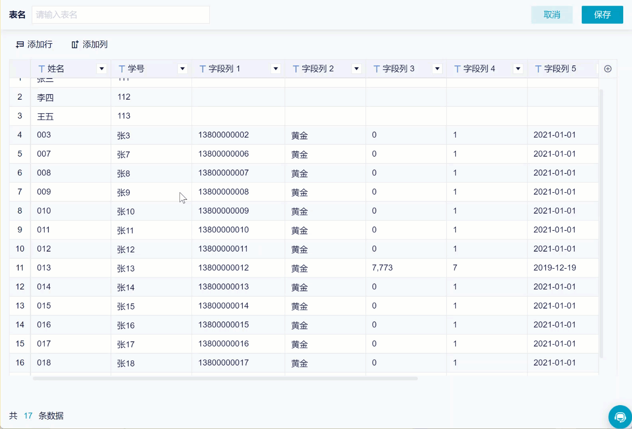Click the 表名 input field
Viewport: 632px width, 429px height.
(120, 15)
